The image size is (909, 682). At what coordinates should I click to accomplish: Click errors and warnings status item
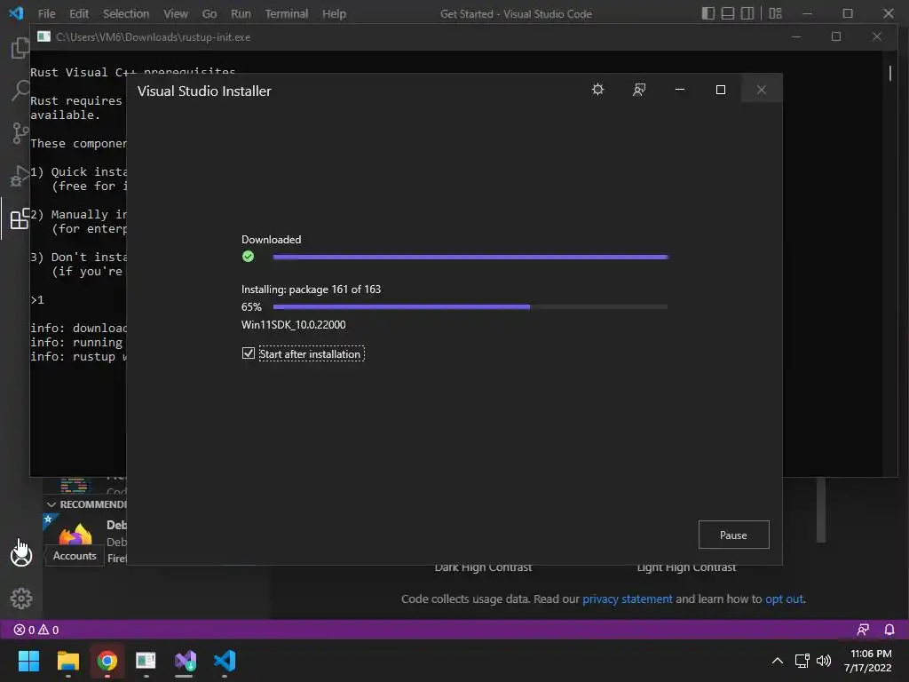(36, 630)
